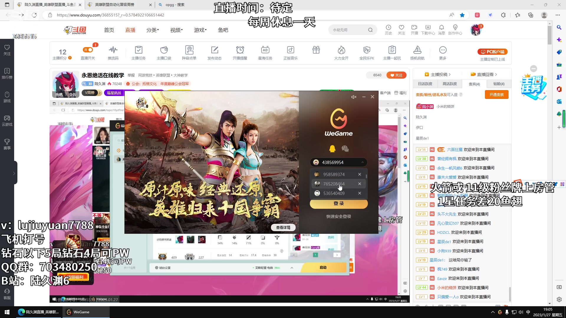Toggle the 直播开关 live switch

pyautogui.click(x=88, y=53)
